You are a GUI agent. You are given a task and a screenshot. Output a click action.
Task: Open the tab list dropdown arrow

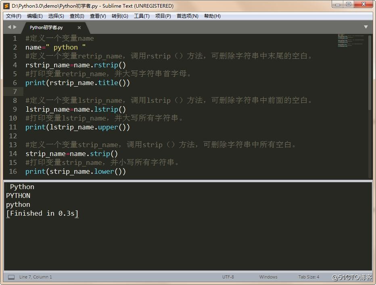pyautogui.click(x=366, y=27)
